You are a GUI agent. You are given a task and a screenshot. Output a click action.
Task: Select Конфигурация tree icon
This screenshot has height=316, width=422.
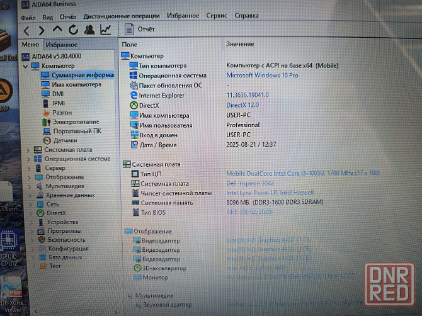(42, 249)
